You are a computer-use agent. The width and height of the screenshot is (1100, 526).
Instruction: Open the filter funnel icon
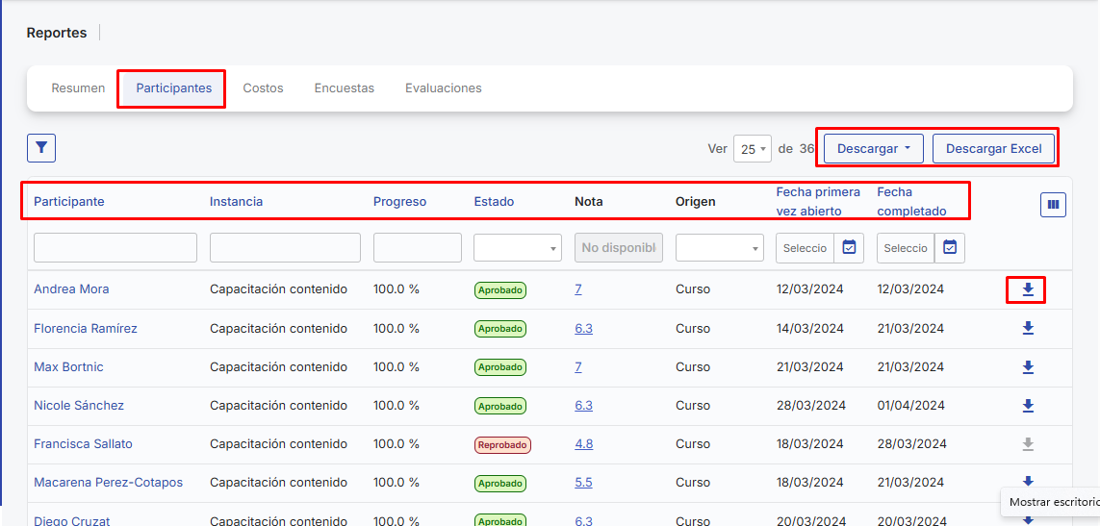[x=41, y=148]
